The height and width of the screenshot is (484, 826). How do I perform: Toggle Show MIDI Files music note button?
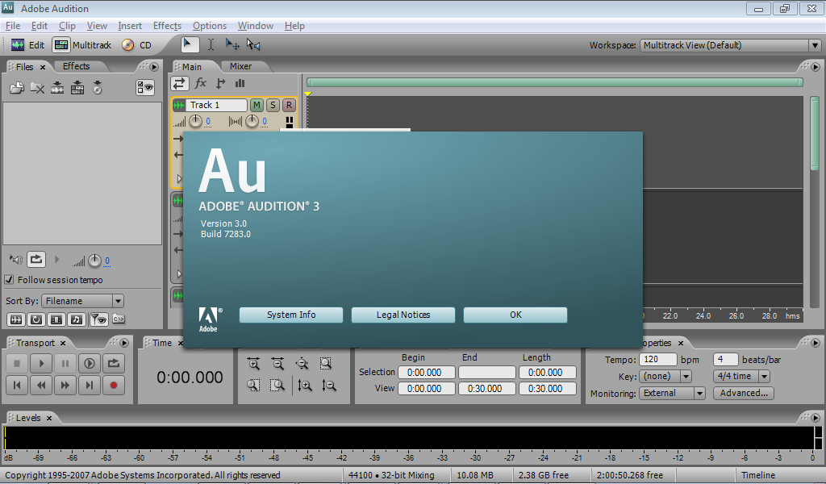coord(77,319)
